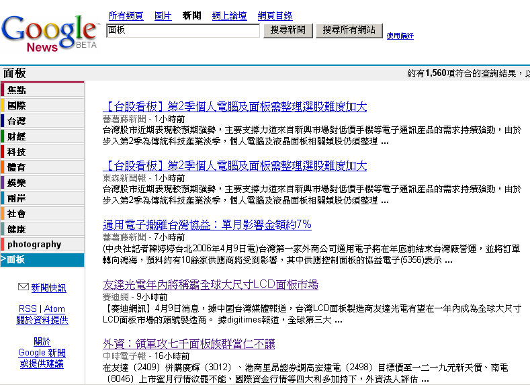Open the 關於 Google 新聞 link

click(x=42, y=347)
